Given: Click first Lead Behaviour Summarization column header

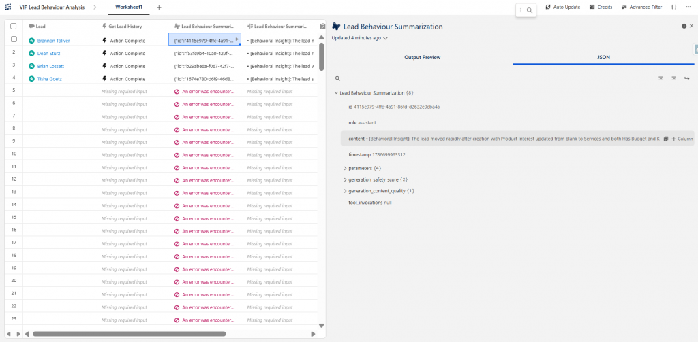Looking at the screenshot, I should point(204,27).
